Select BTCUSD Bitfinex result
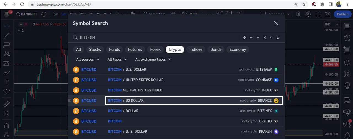This screenshot has width=353, height=139. click(176, 111)
